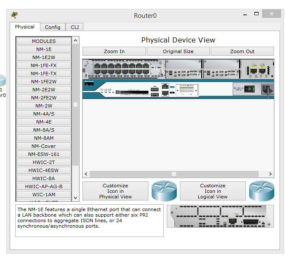Maximize the Router0 window
Screen dimensions: 285x257
[x=256, y=14]
